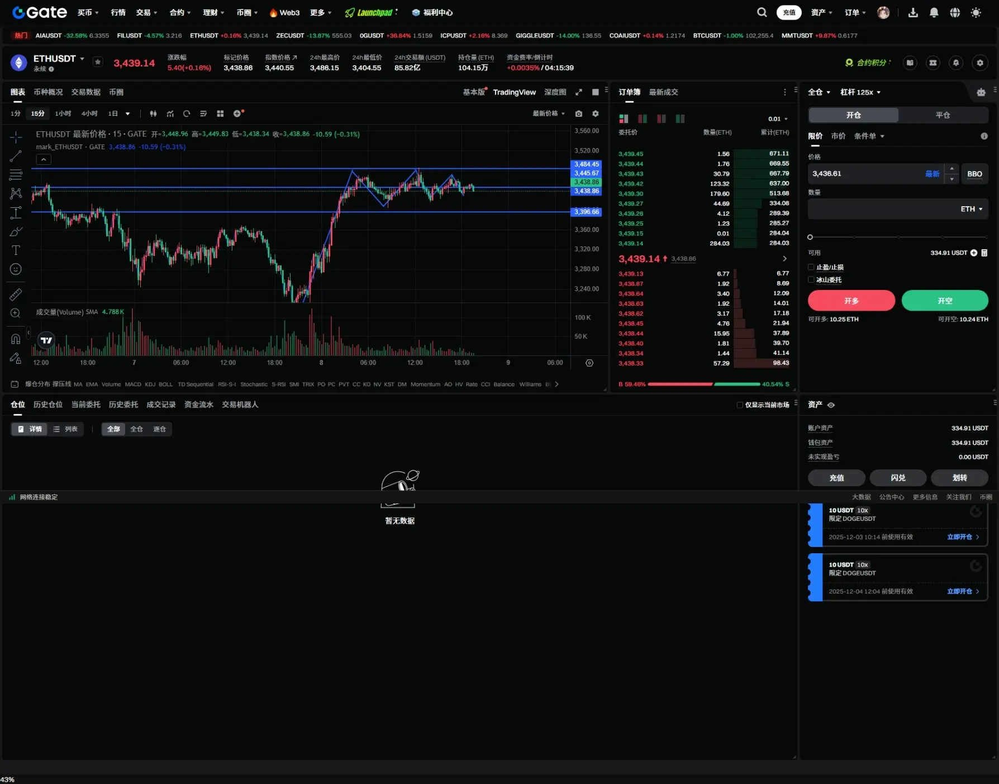Open the chart indicators button
Viewport: 999px width, 784px height.
pyautogui.click(x=170, y=113)
